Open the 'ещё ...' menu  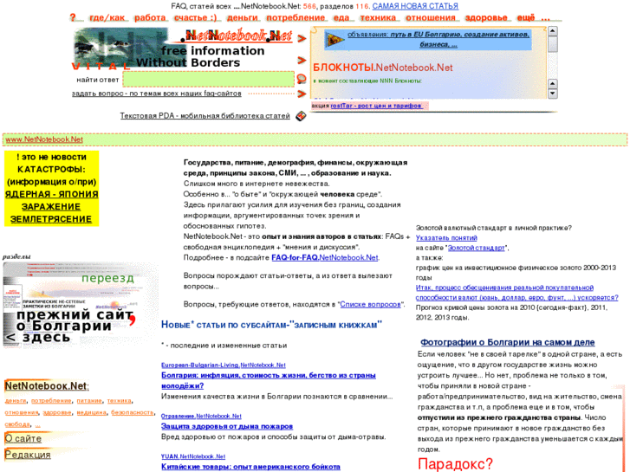point(534,17)
